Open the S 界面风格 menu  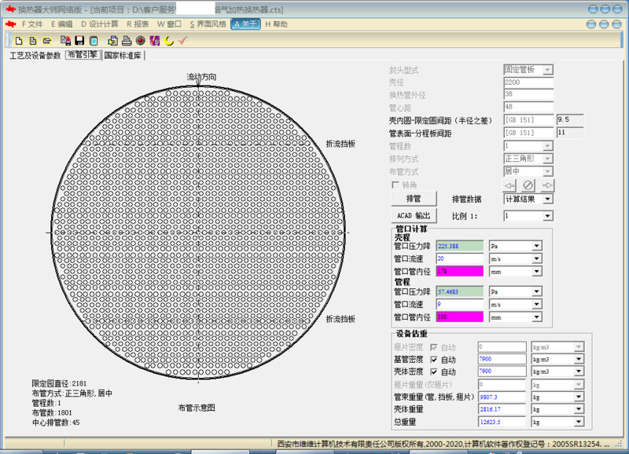(208, 24)
